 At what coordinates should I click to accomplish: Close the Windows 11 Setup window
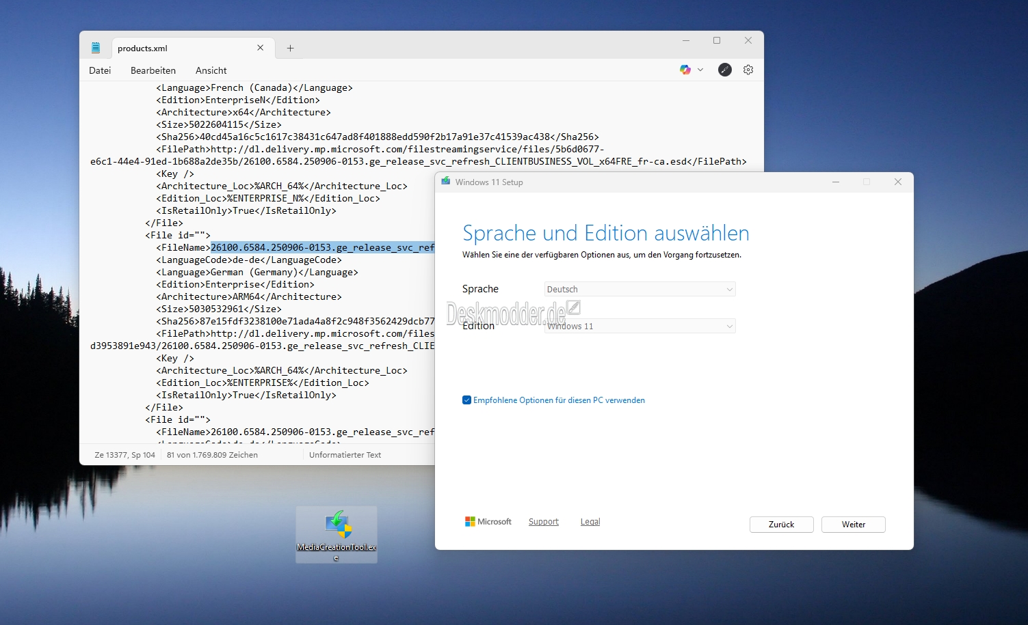[898, 182]
